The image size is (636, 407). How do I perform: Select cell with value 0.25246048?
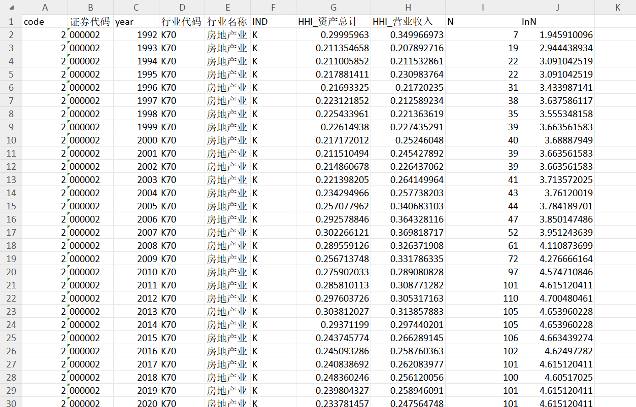tap(408, 140)
